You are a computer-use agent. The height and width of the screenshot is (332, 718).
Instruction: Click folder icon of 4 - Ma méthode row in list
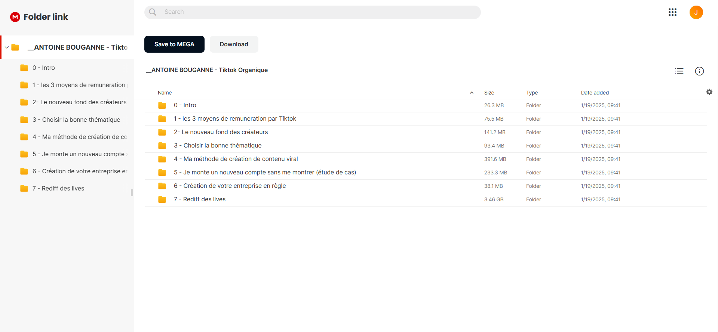click(x=162, y=159)
